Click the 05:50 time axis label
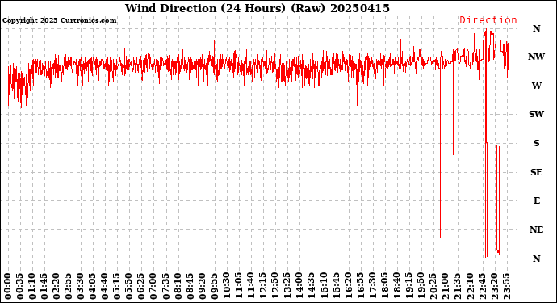This screenshot has height=303, width=557. (128, 287)
